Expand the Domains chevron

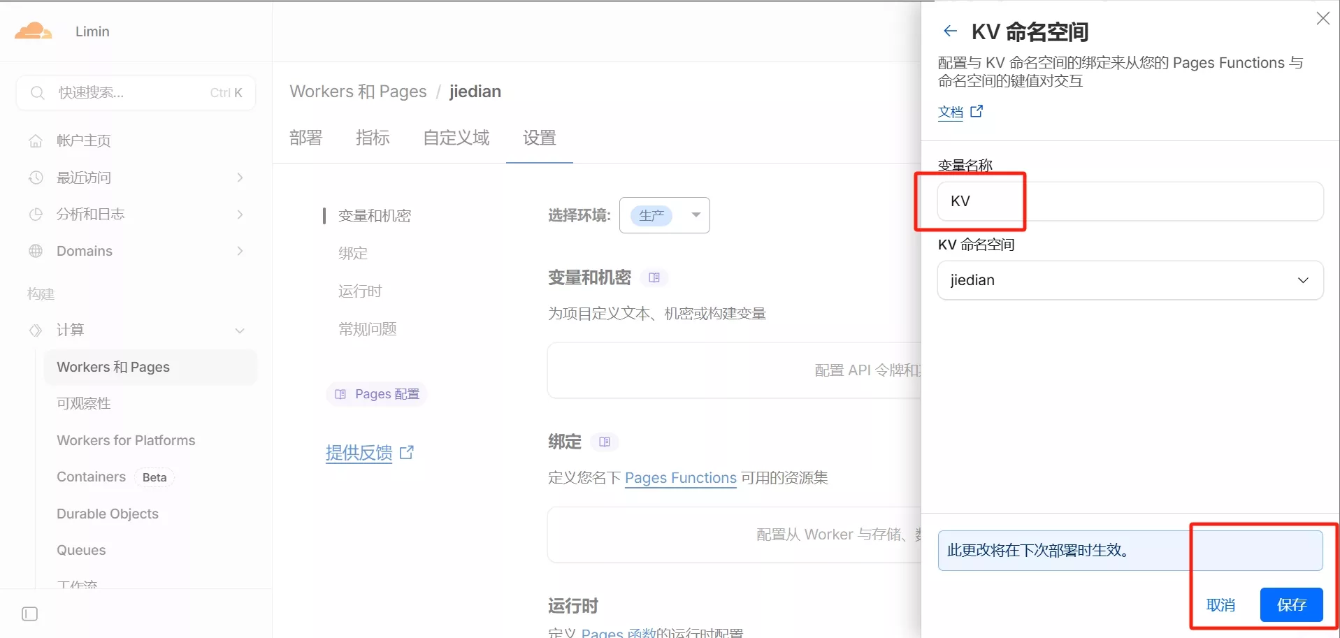(240, 251)
